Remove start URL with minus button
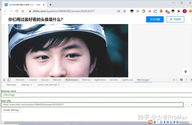192x125 pixels. coord(186,105)
